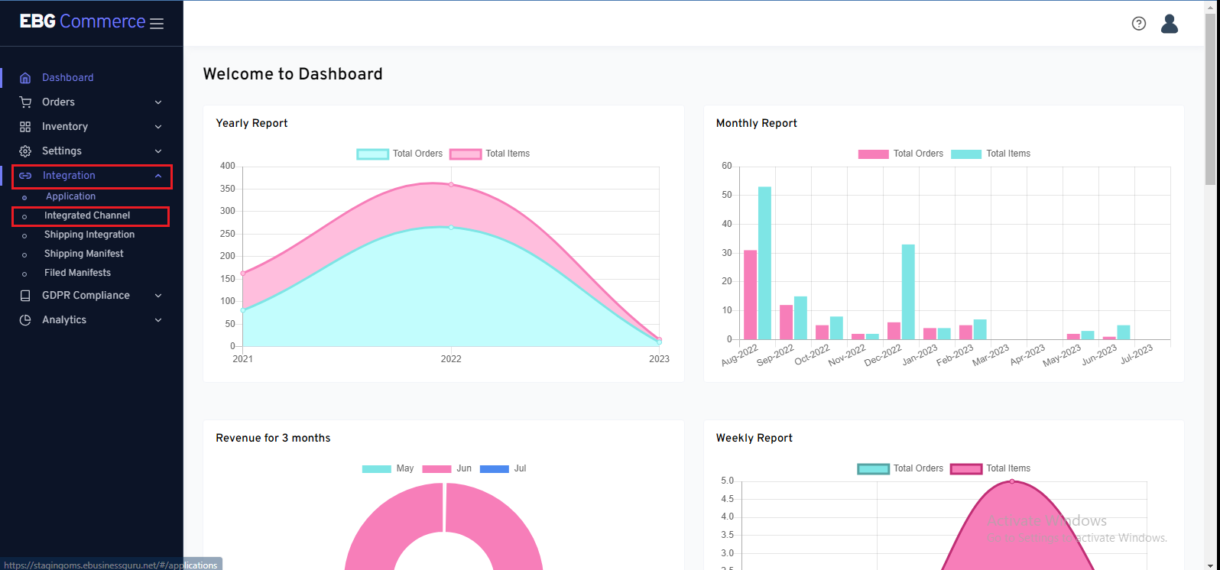The width and height of the screenshot is (1220, 570).
Task: Click the hamburger menu icon beside EBG Commerce
Action: pyautogui.click(x=157, y=24)
